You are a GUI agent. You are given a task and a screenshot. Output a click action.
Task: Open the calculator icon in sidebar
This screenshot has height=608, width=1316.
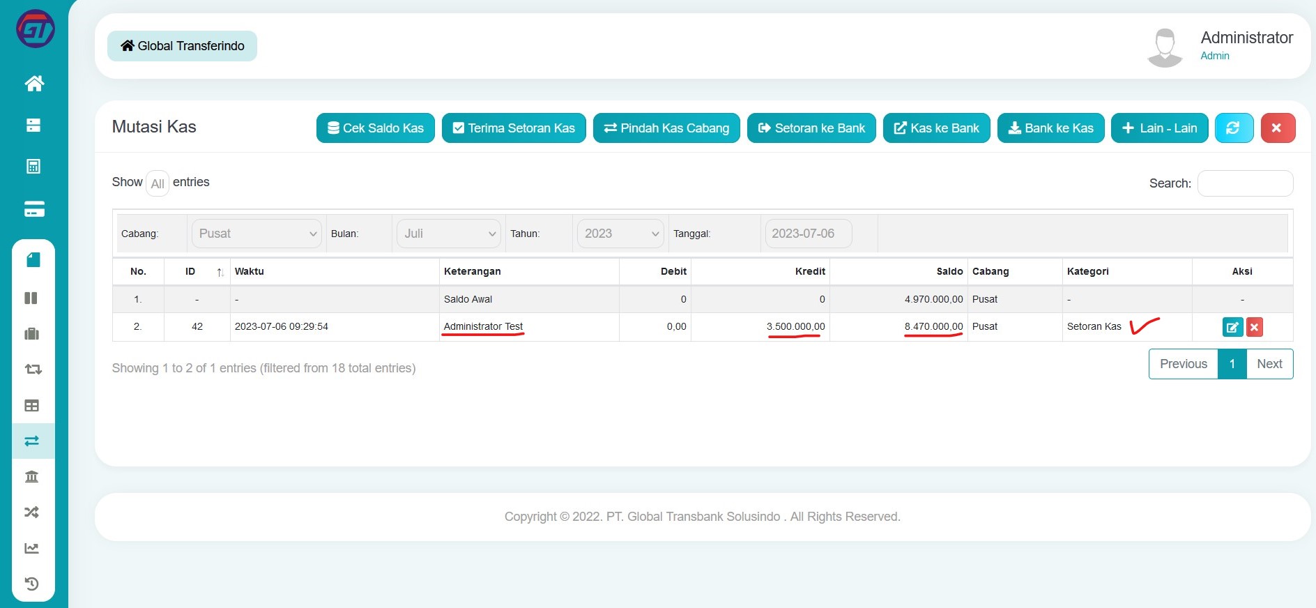[33, 167]
